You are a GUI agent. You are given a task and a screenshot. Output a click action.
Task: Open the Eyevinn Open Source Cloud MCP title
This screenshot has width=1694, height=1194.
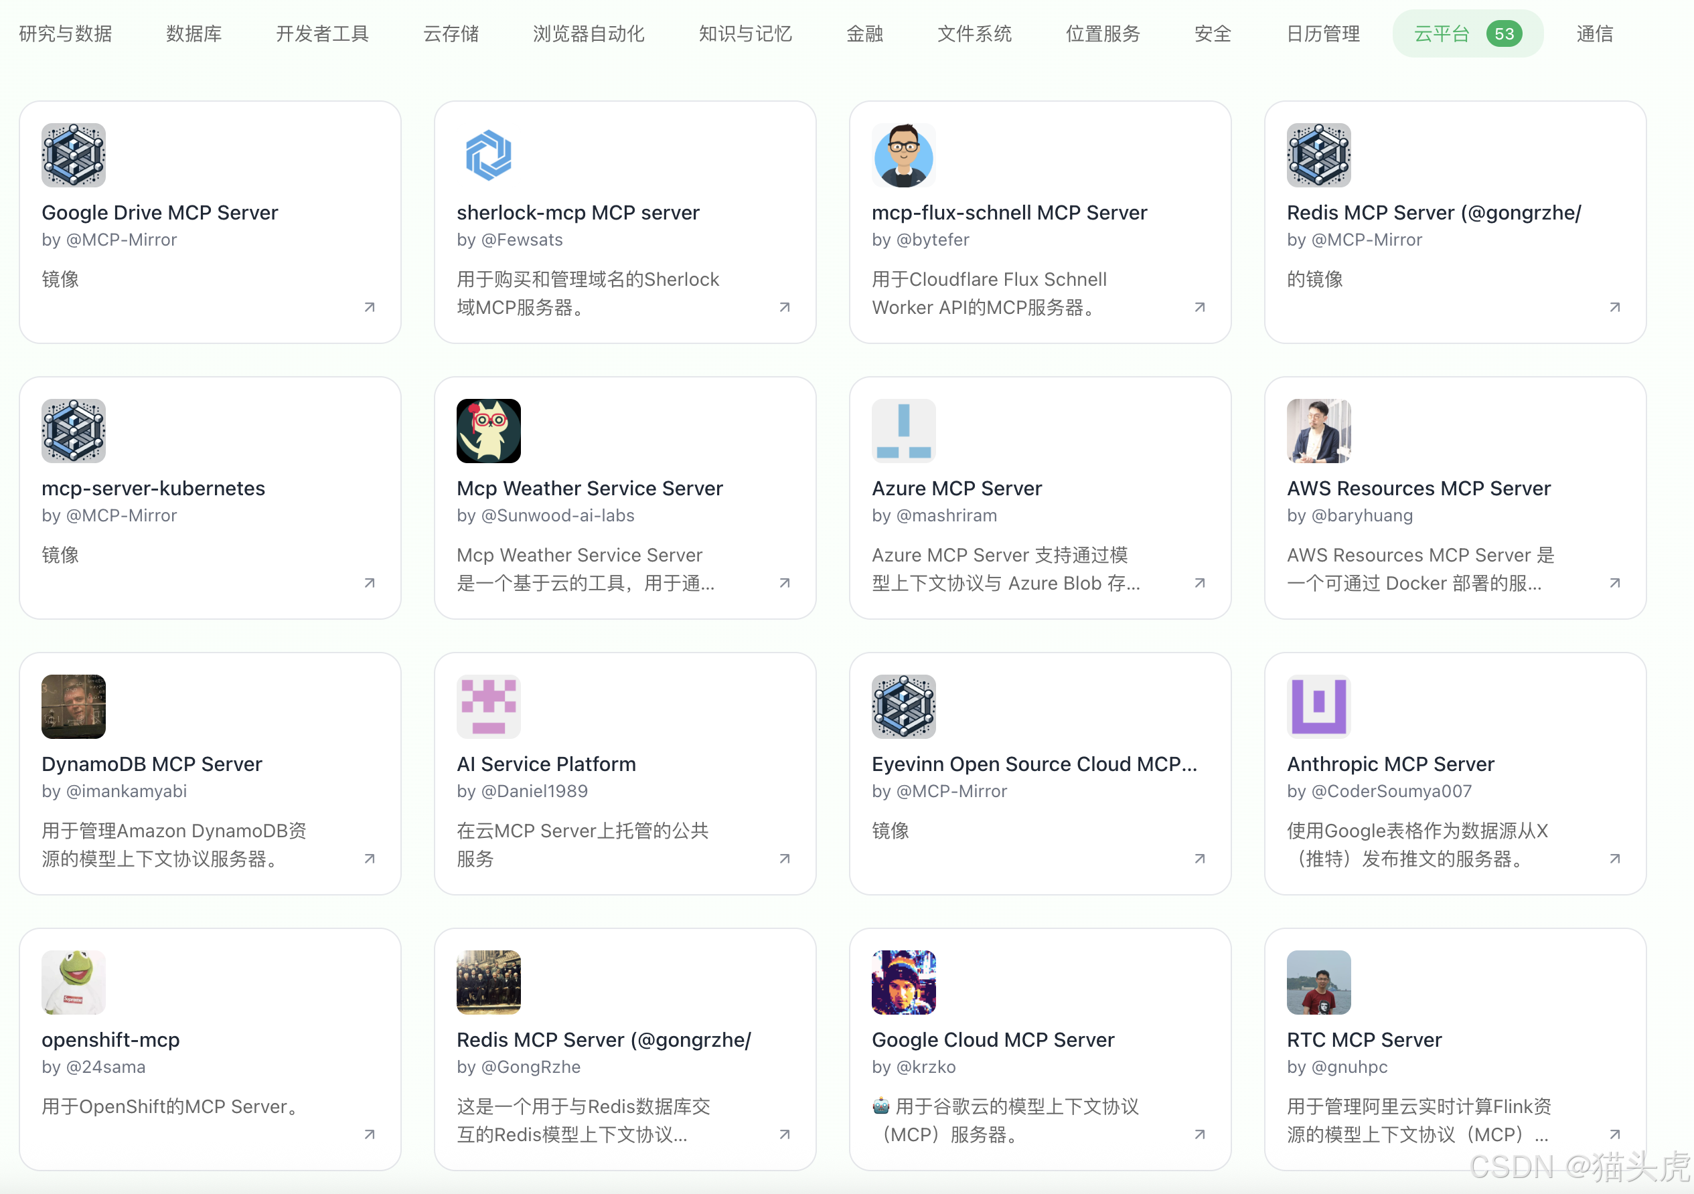point(1033,764)
